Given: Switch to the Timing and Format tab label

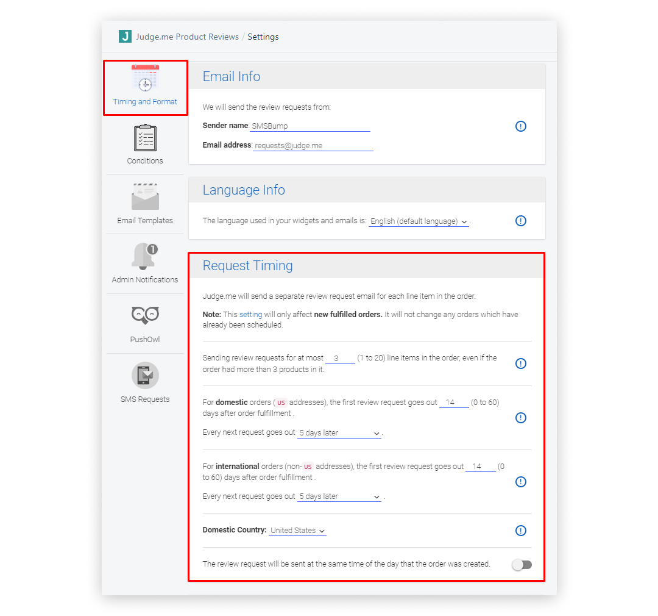Looking at the screenshot, I should coord(145,102).
